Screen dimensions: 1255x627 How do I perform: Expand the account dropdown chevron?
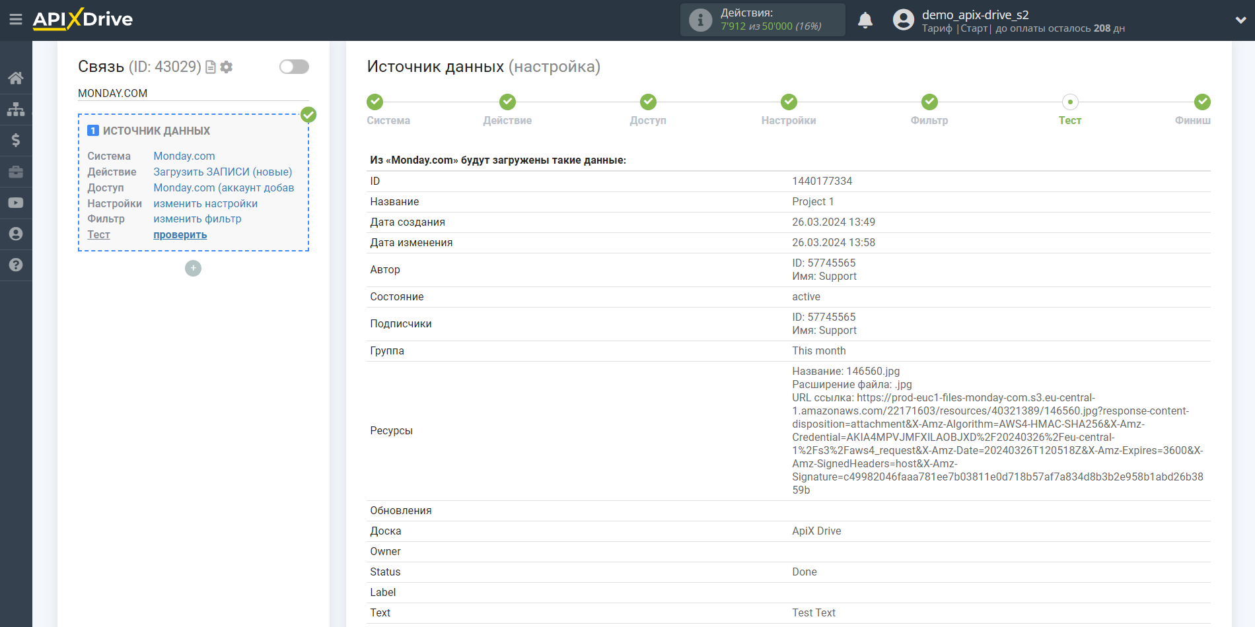point(1240,20)
